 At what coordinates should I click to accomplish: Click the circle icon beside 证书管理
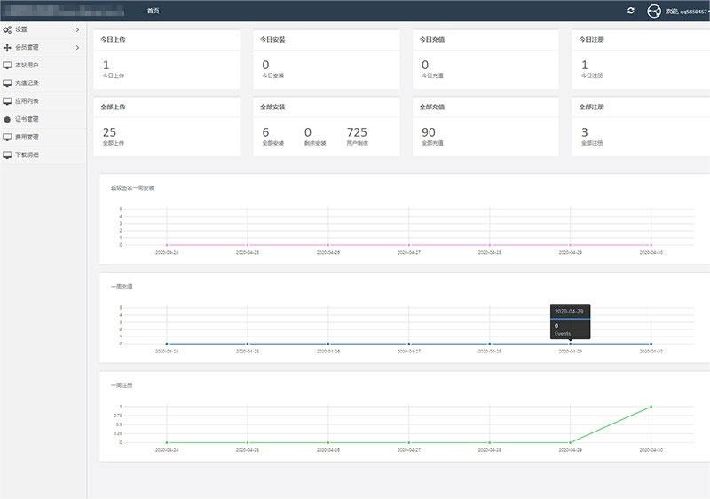point(7,119)
